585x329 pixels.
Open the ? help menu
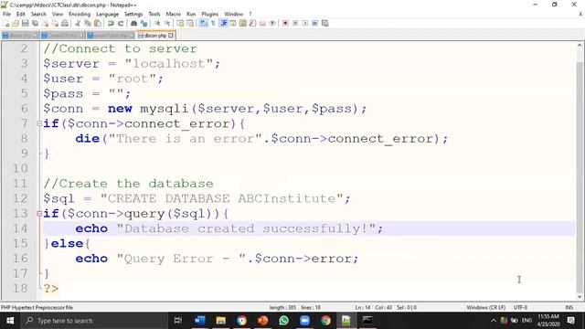250,14
